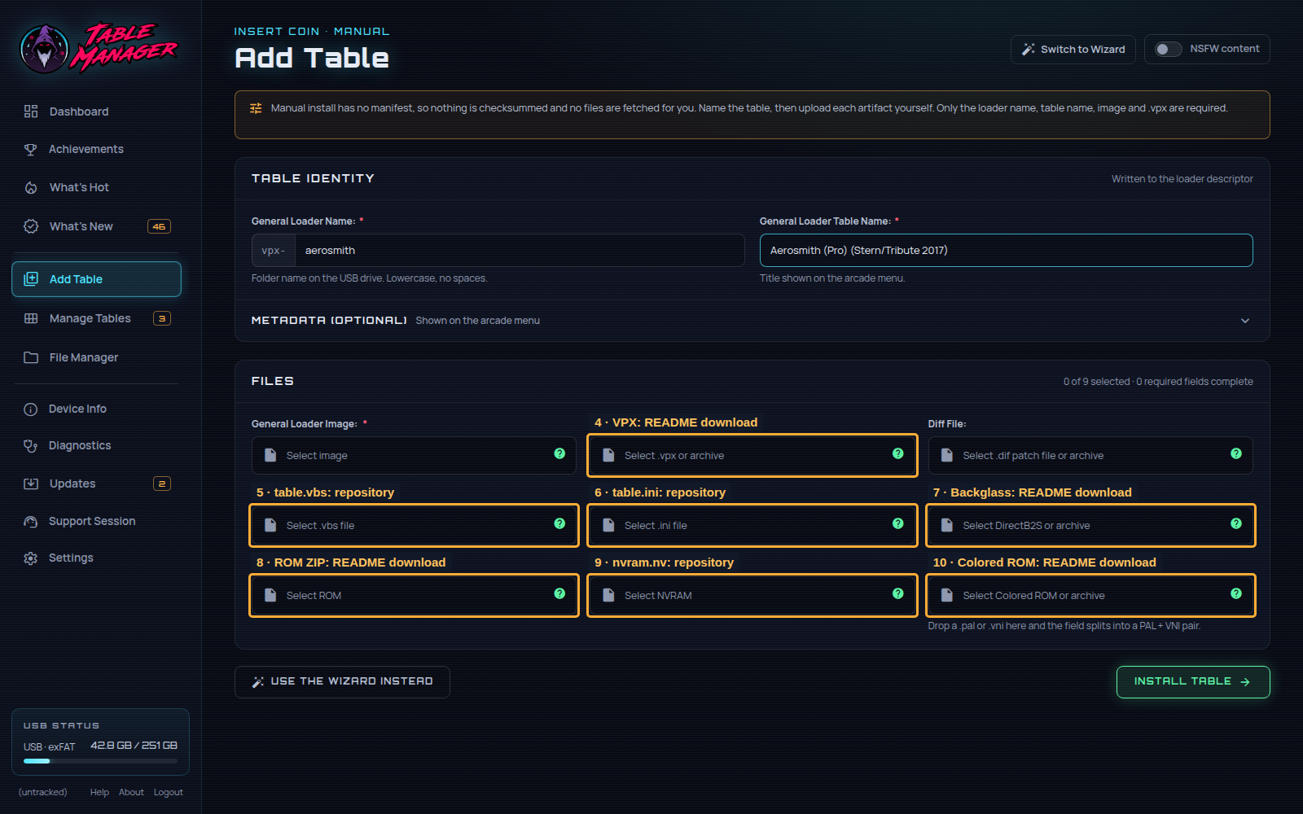Click the Logout link
1303x814 pixels.
(169, 792)
